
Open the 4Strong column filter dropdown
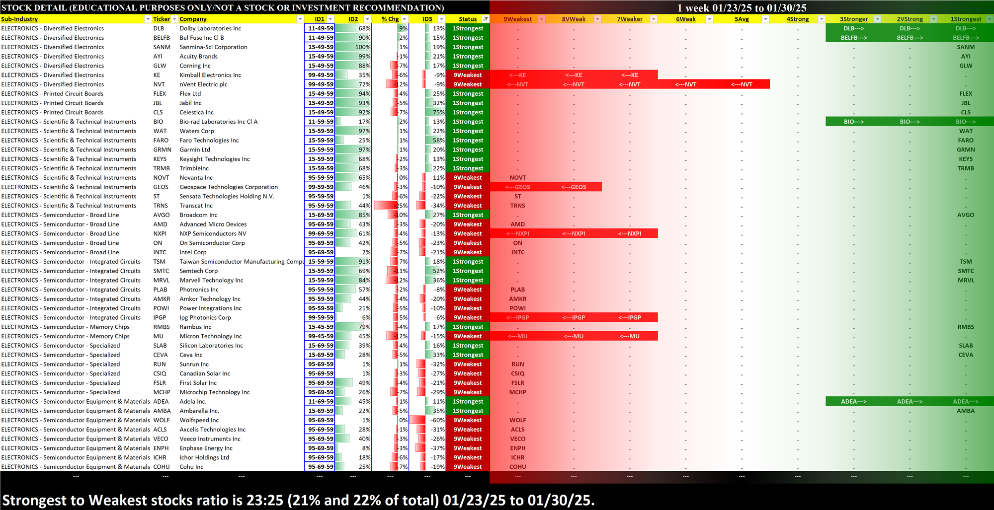coord(822,19)
